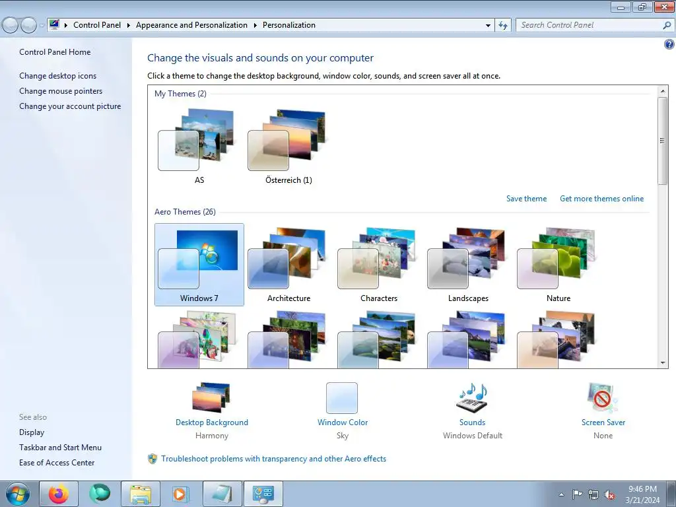Viewport: 676px width, 507px height.
Task: Open the Windows Start button
Action: (18, 494)
